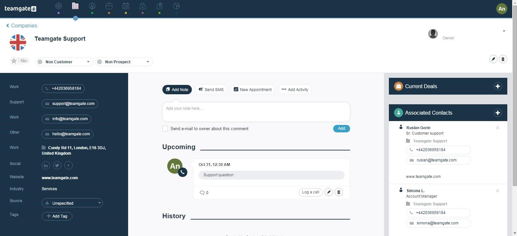
Task: Click simona@teamgate.com email chip
Action: click(438, 223)
